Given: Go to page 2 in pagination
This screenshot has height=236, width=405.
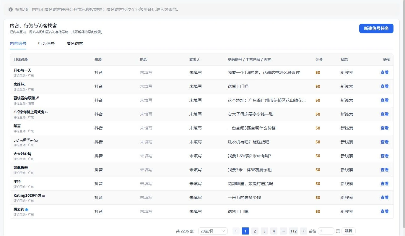Looking at the screenshot, I should click(255, 231).
